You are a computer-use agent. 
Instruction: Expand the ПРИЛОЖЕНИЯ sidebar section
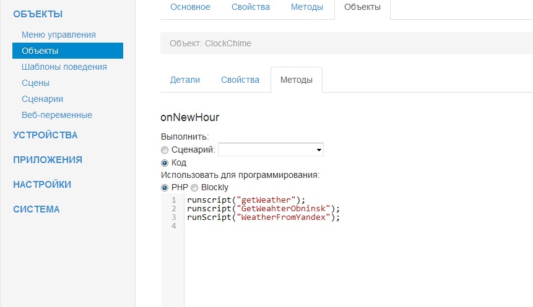coord(48,160)
